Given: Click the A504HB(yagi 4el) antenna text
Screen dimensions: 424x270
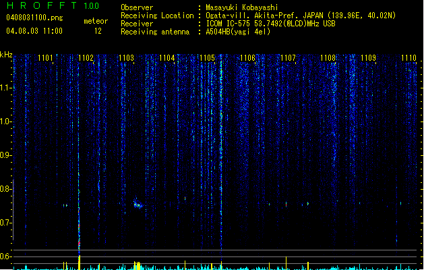Looking at the screenshot, I should coord(238,32).
